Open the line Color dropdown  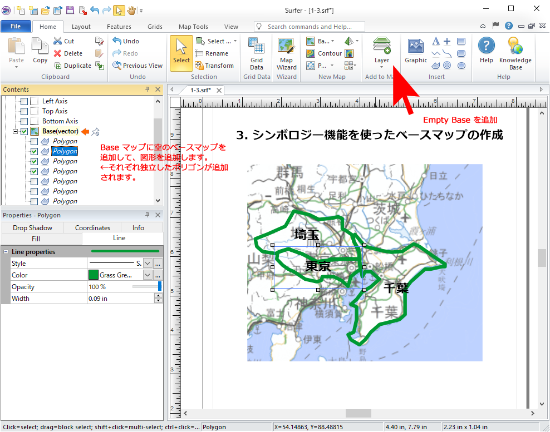coord(148,275)
